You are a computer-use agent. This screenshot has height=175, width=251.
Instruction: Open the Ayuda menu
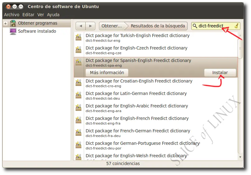[53, 15]
